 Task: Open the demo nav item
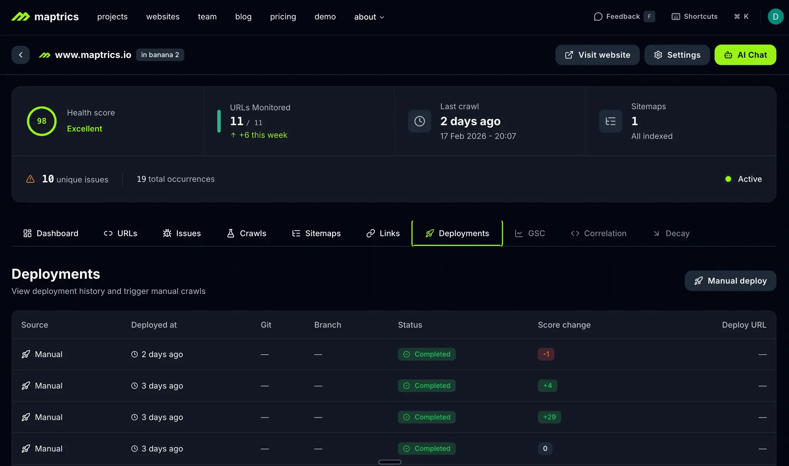tap(325, 17)
